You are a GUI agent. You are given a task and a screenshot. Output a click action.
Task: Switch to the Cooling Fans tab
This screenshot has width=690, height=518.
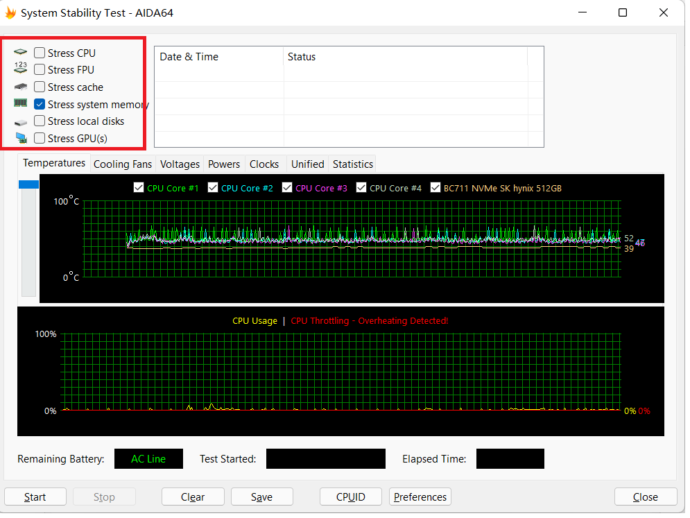coord(122,164)
